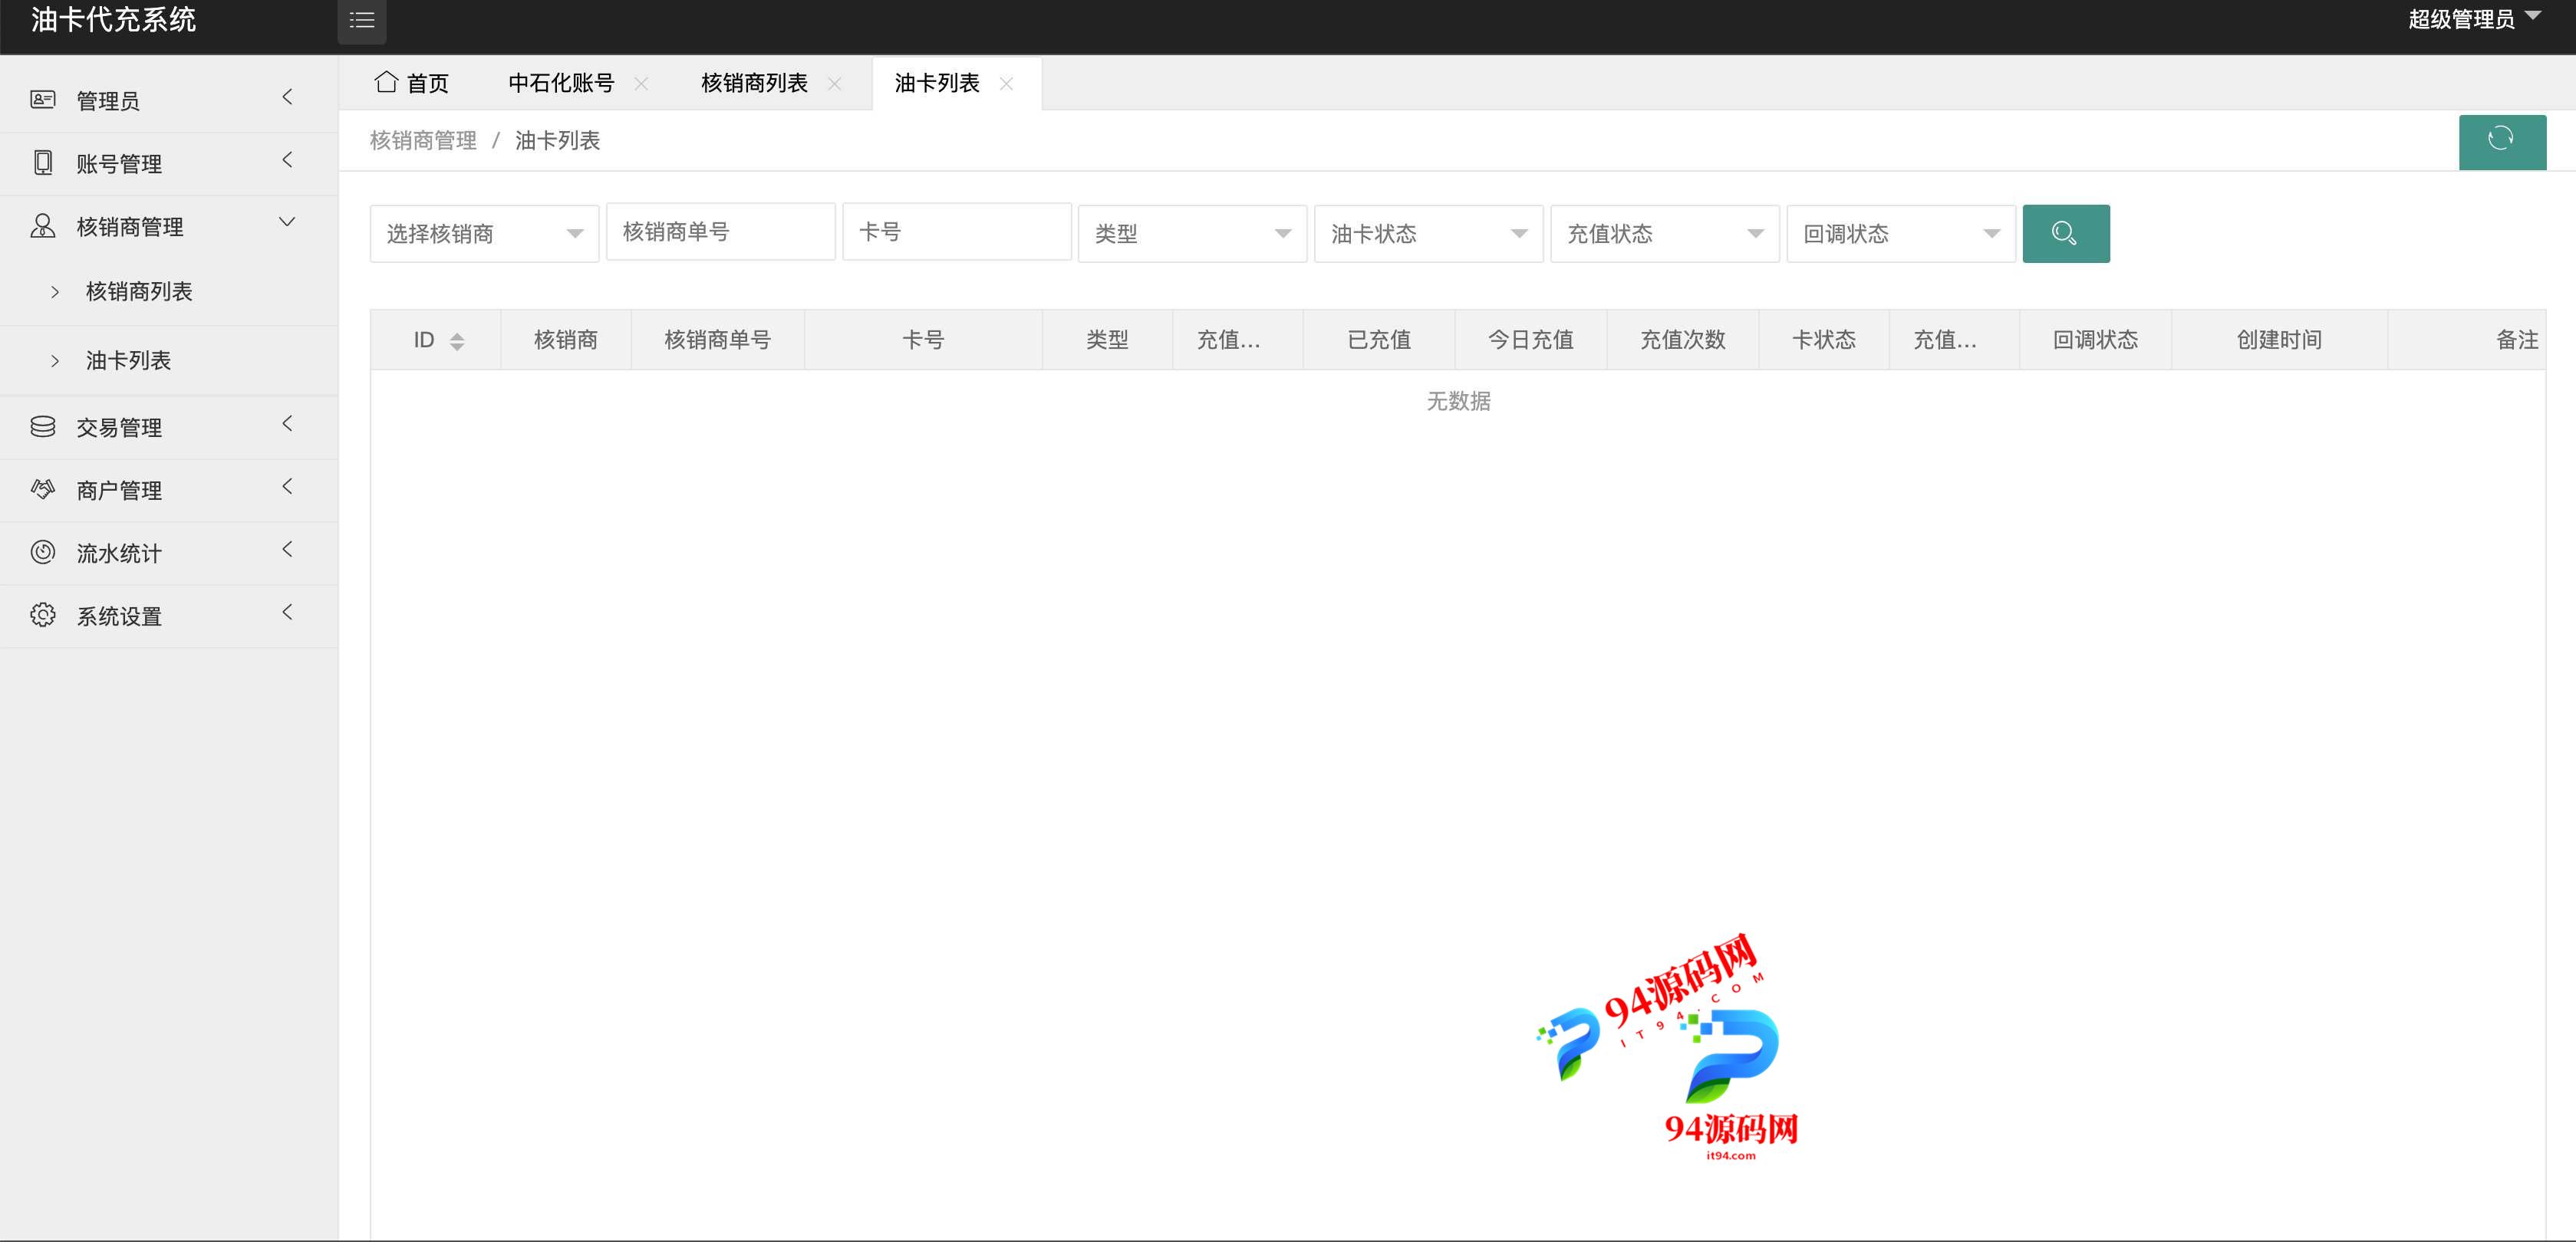The width and height of the screenshot is (2576, 1242).
Task: Click the 核销商单号 input field
Action: pos(720,232)
